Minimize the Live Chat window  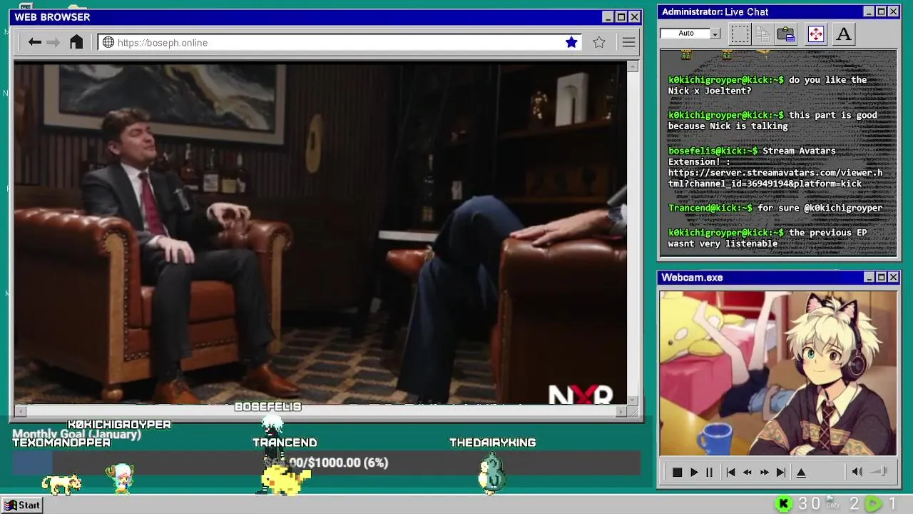pyautogui.click(x=868, y=11)
